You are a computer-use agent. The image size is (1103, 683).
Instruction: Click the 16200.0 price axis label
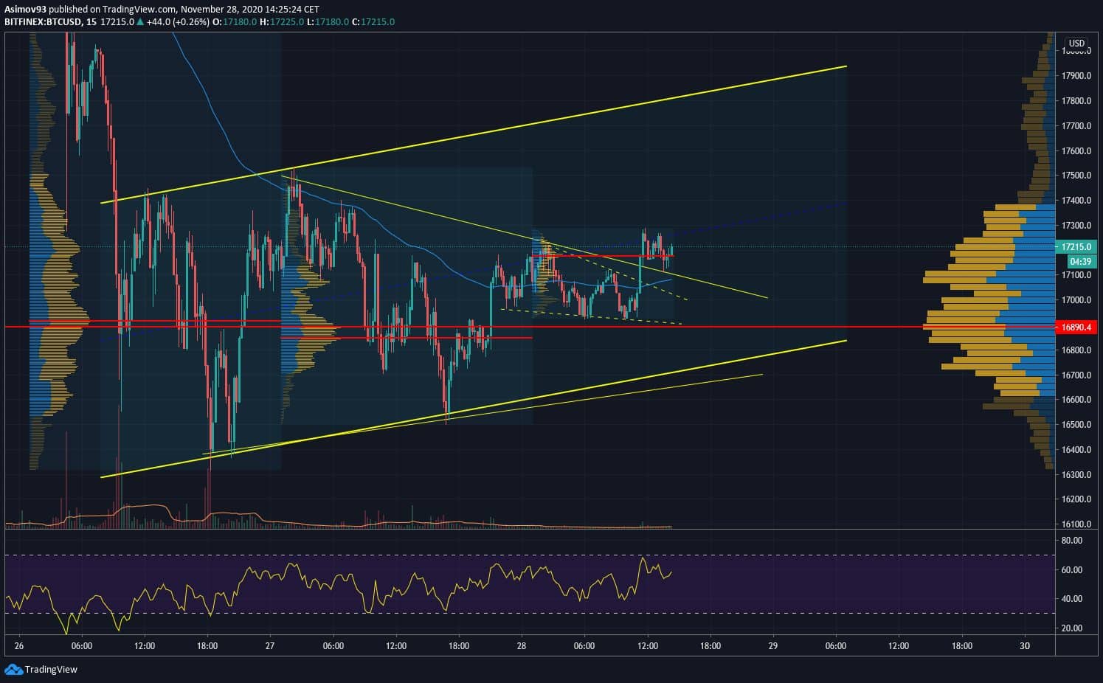tap(1076, 499)
